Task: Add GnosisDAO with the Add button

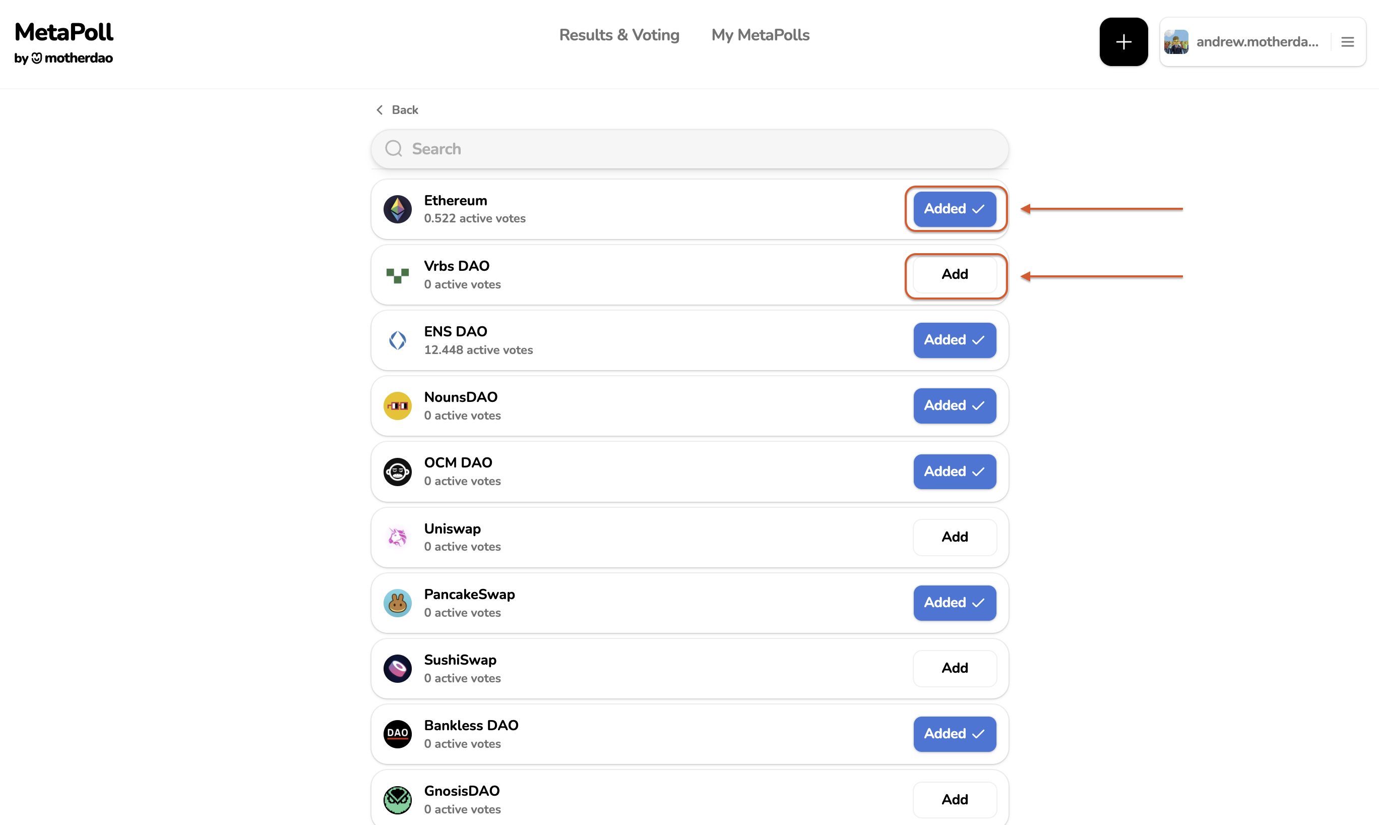Action: pyautogui.click(x=954, y=799)
